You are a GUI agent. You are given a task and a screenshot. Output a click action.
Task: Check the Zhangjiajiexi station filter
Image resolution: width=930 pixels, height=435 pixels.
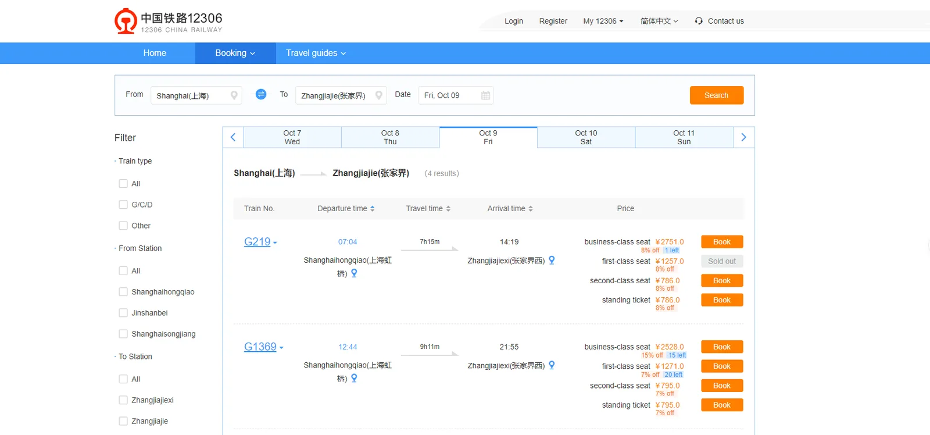123,400
